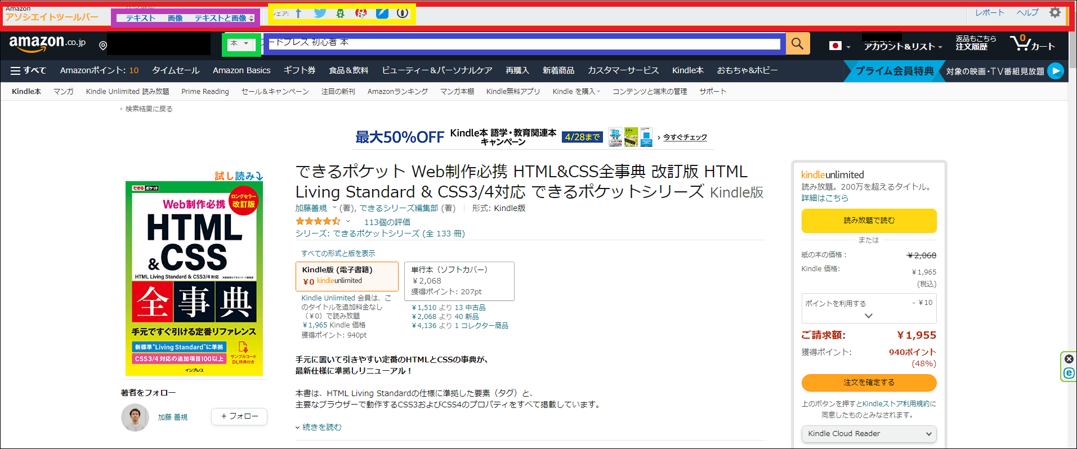
Task: Open Prime Reading subnav item
Action: [x=205, y=91]
